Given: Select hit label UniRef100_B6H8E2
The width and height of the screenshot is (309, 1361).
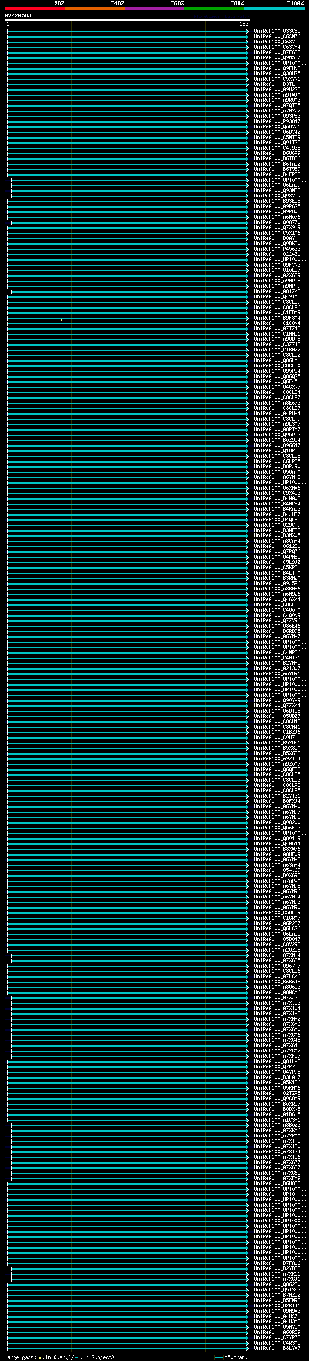Looking at the screenshot, I should tap(277, 1183).
